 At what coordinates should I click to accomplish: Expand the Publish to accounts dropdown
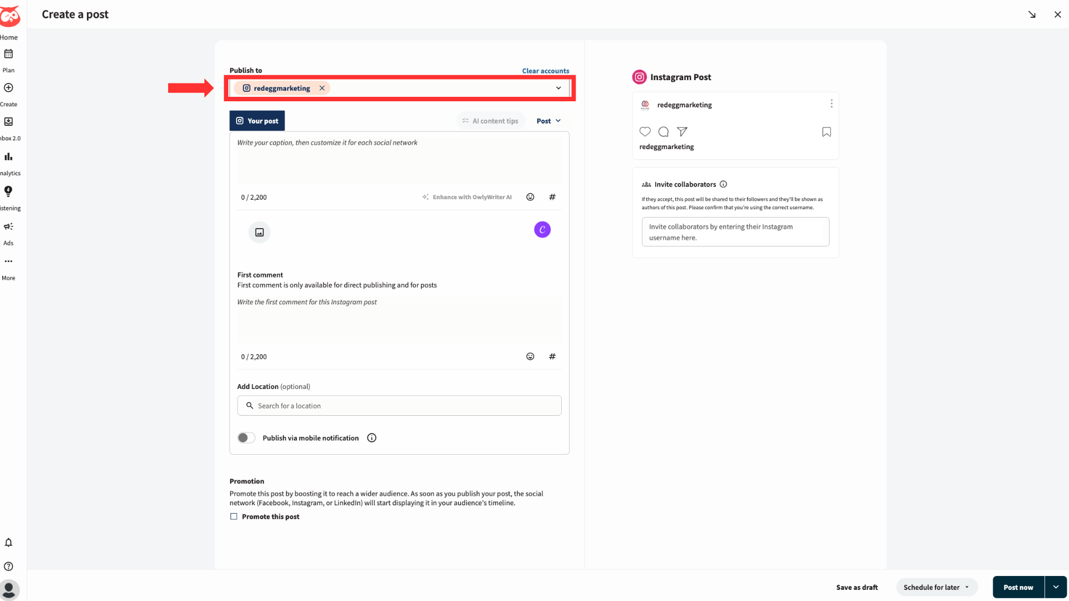558,88
